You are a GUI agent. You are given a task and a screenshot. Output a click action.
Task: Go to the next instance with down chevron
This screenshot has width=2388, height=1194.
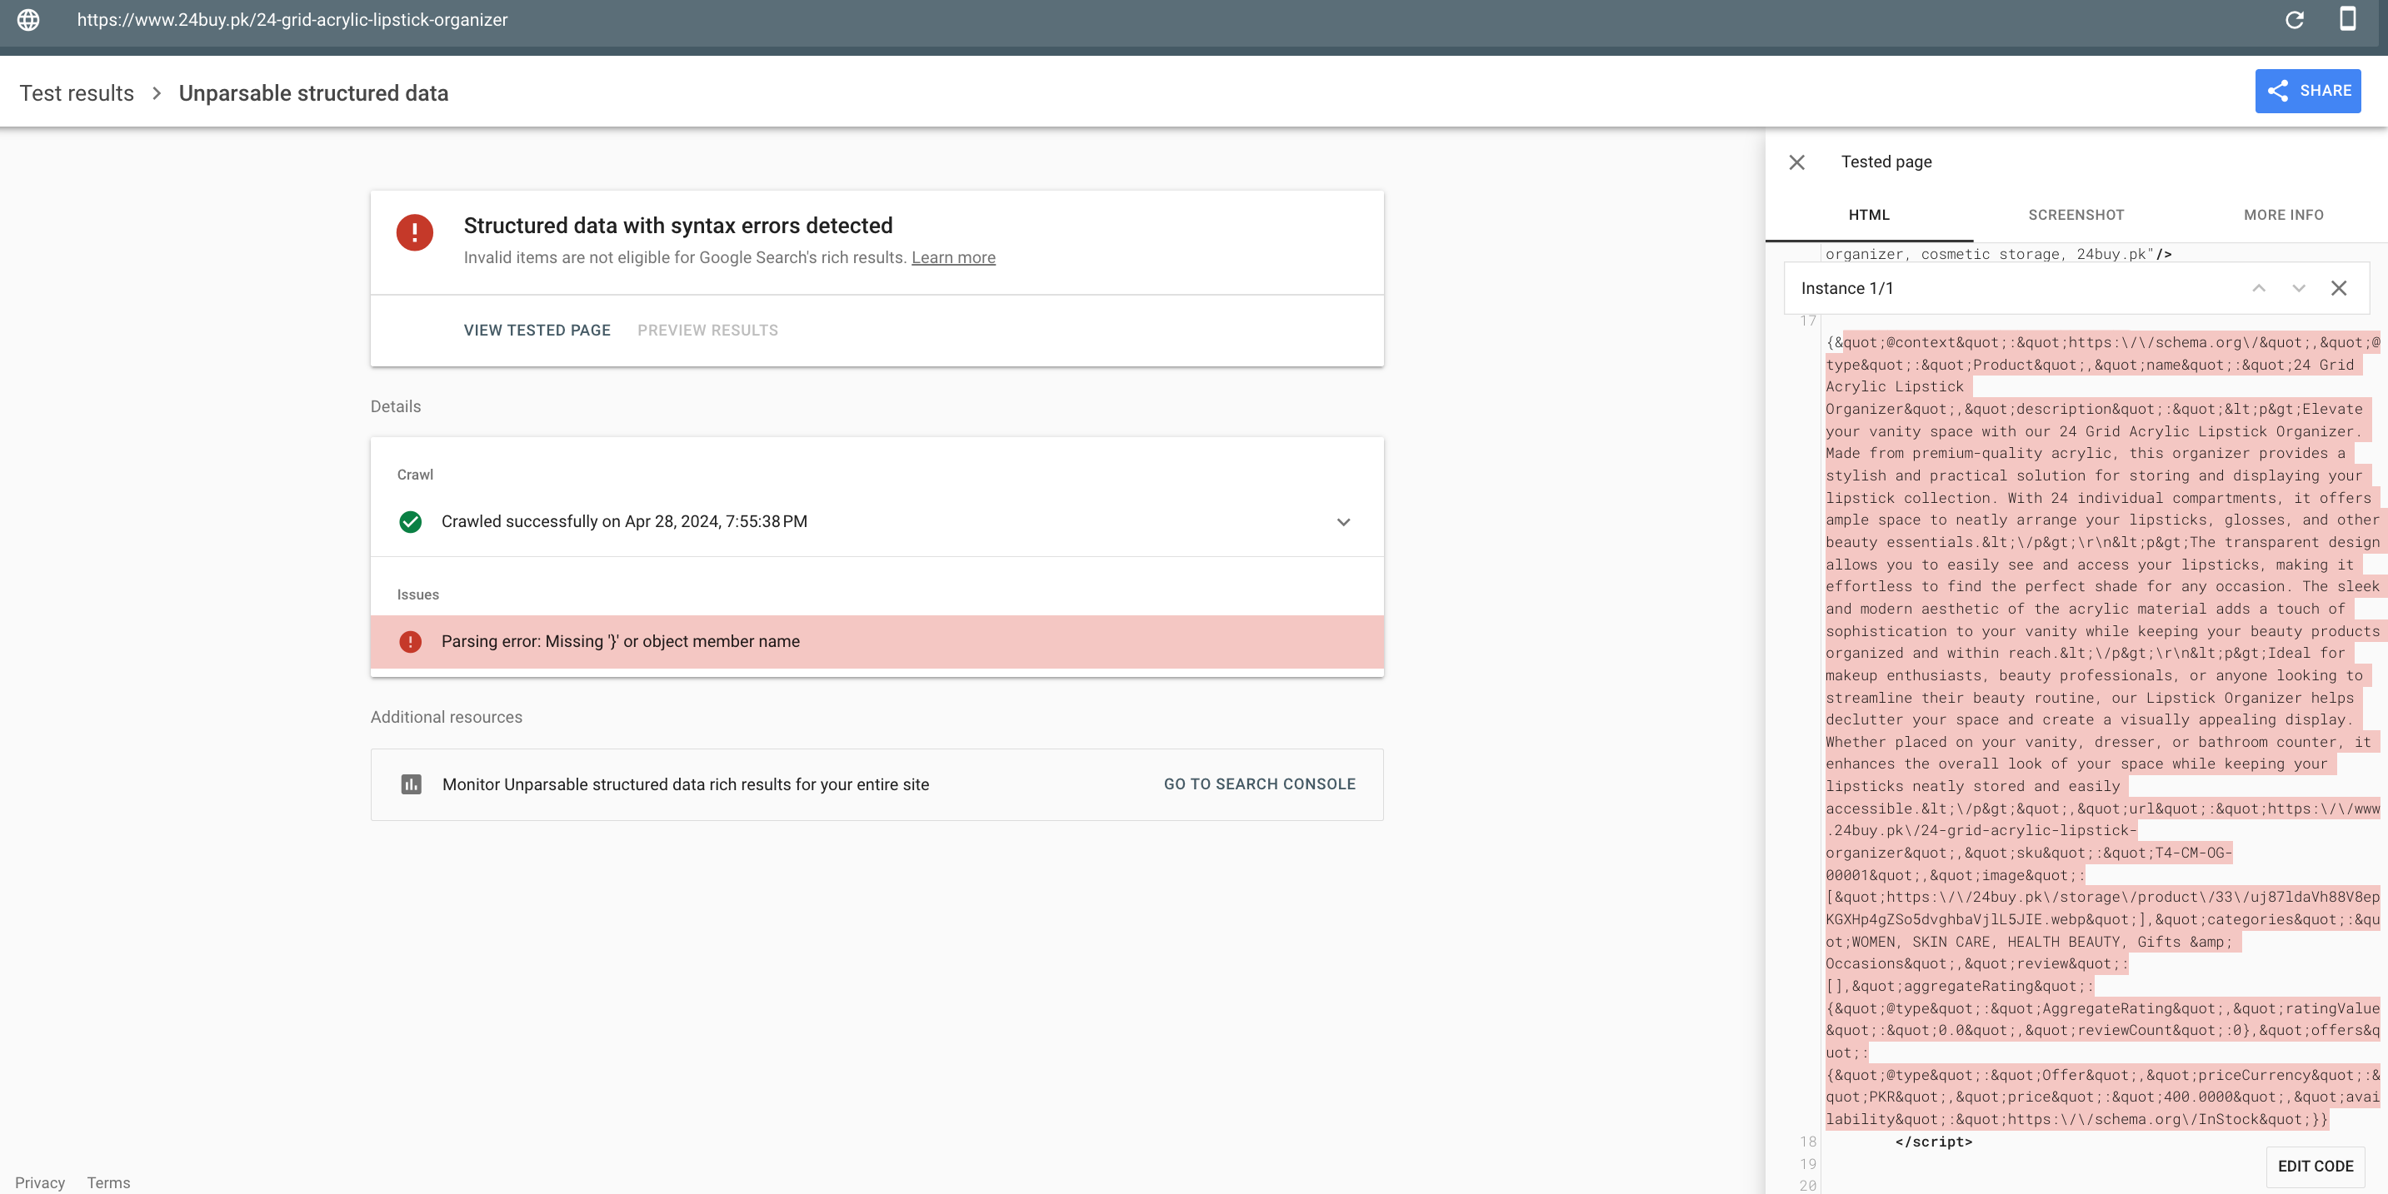click(x=2298, y=288)
